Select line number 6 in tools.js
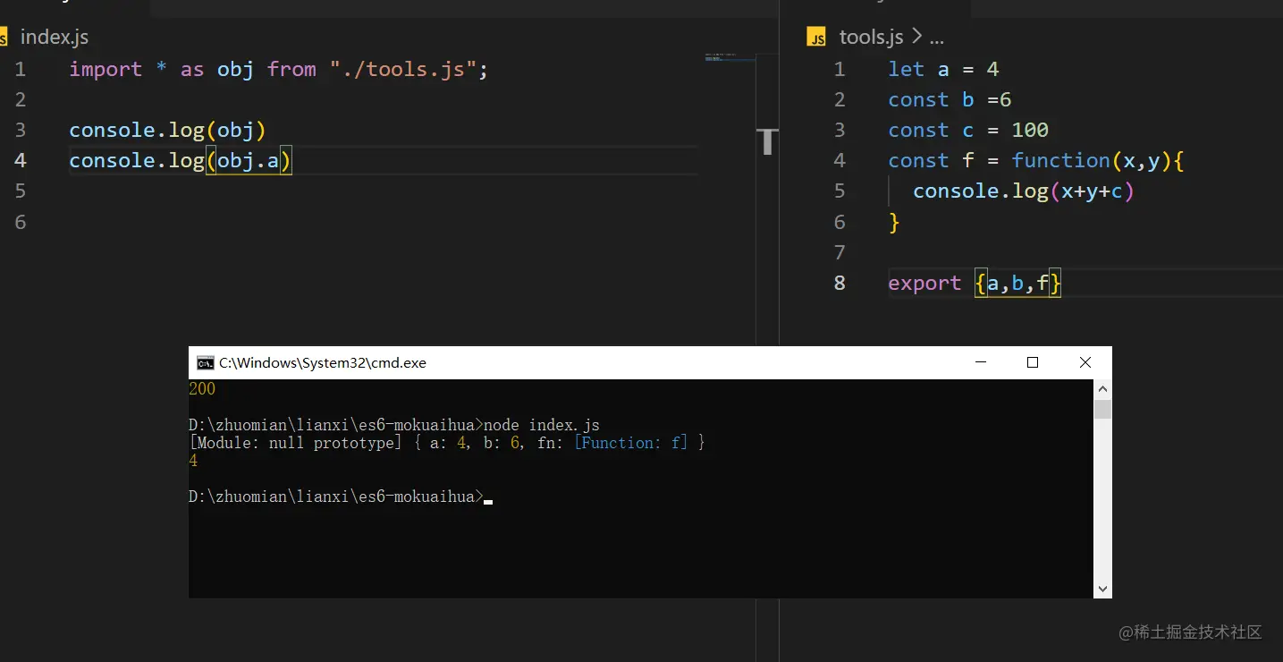 pos(839,221)
